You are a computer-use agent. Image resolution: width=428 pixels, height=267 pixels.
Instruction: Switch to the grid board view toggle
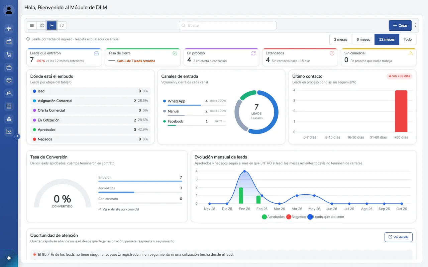pos(42,25)
